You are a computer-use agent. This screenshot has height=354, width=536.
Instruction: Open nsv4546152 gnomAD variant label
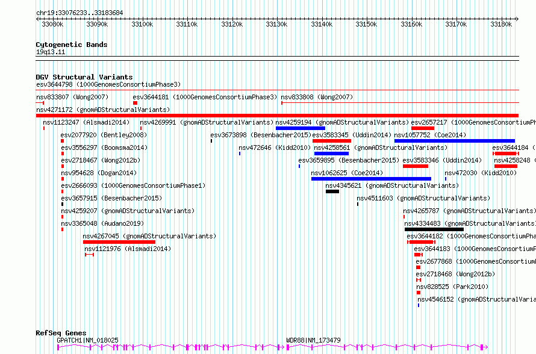476,299
